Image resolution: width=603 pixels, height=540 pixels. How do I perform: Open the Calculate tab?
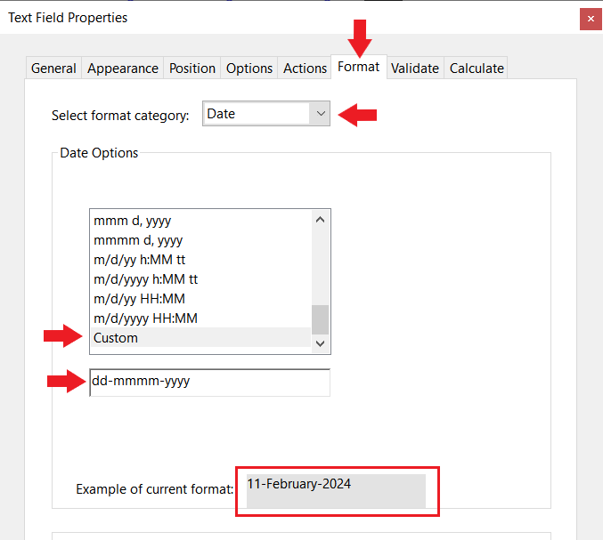(477, 69)
